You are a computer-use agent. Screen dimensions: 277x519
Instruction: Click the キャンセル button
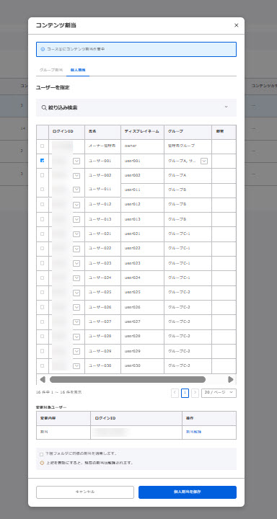(85, 492)
